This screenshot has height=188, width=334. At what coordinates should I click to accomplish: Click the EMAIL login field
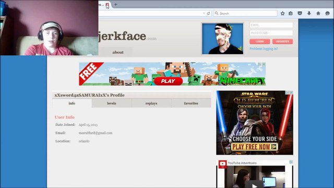click(x=271, y=25)
